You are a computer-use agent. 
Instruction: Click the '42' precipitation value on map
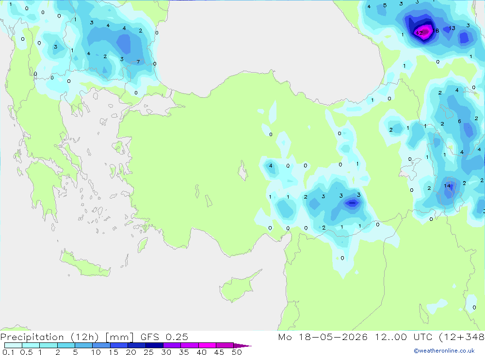tap(419, 33)
